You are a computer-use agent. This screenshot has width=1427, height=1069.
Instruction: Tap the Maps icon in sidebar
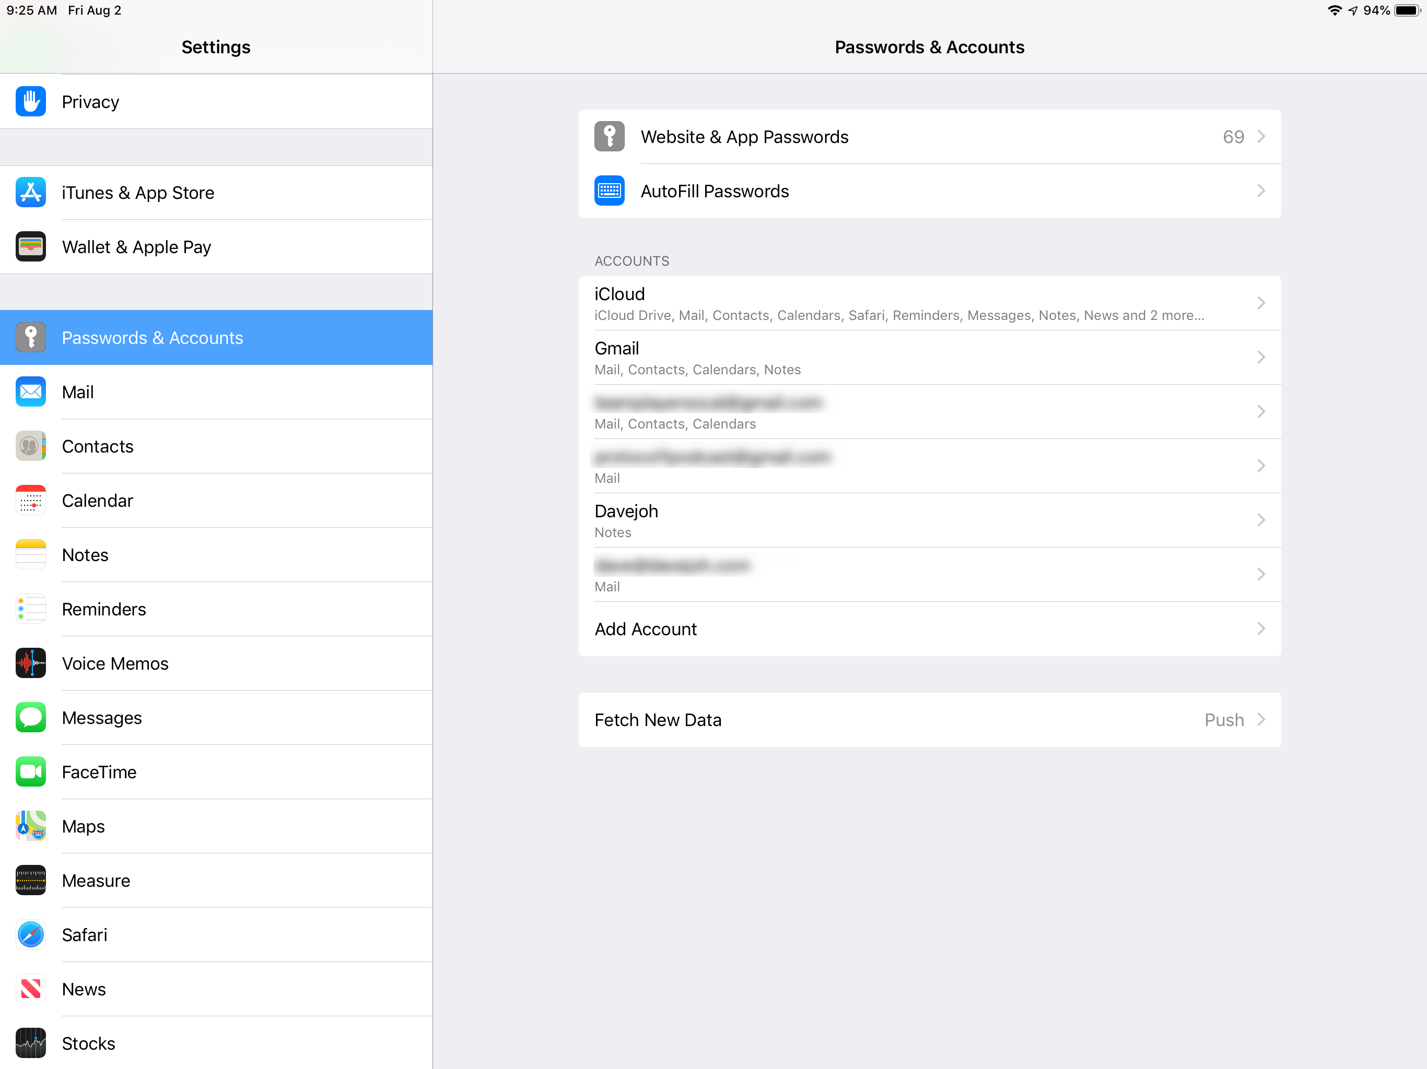[x=30, y=826]
